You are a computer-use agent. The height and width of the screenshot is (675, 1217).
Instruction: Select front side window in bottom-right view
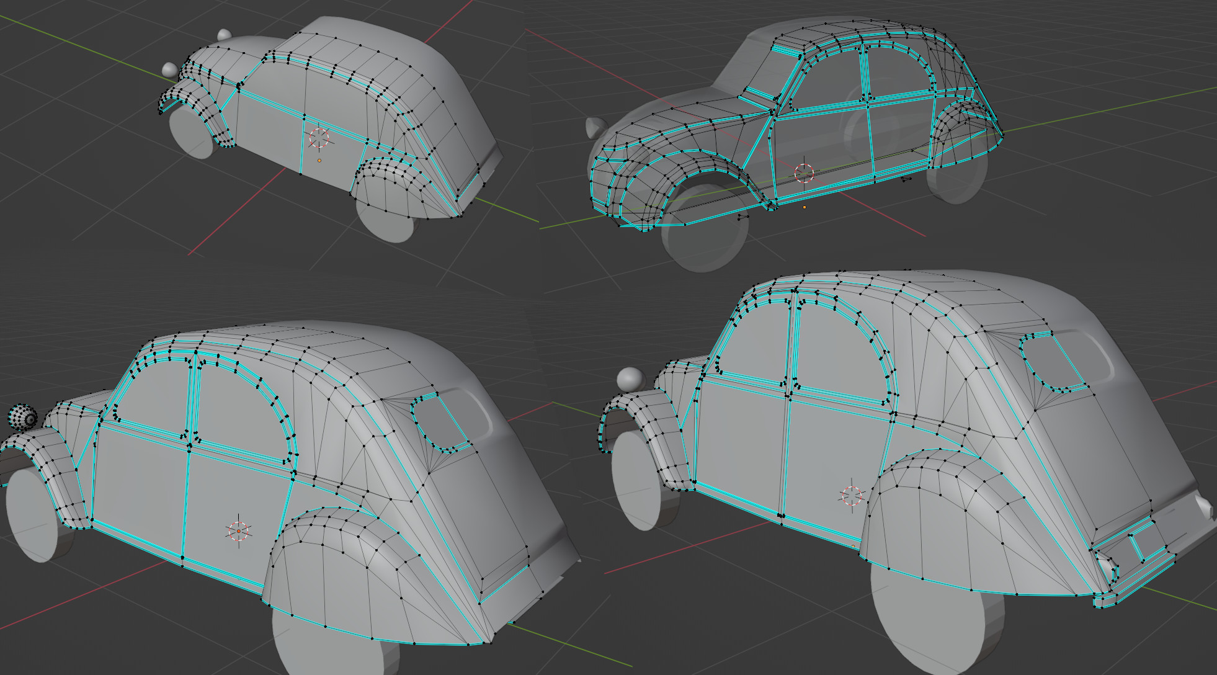coord(754,338)
